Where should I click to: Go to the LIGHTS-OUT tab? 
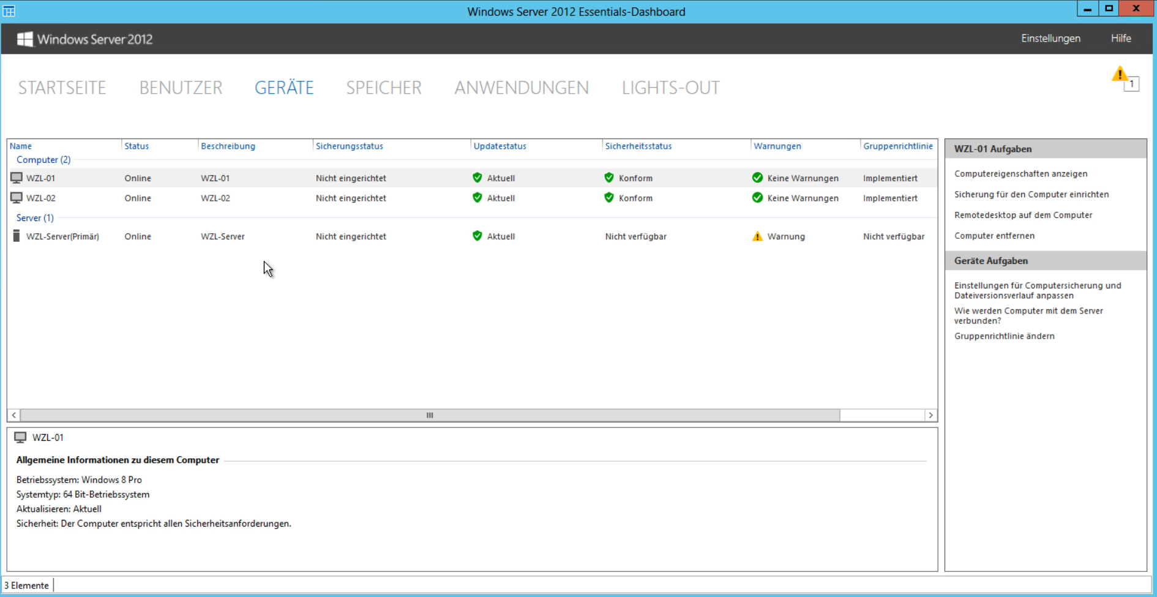pos(670,88)
